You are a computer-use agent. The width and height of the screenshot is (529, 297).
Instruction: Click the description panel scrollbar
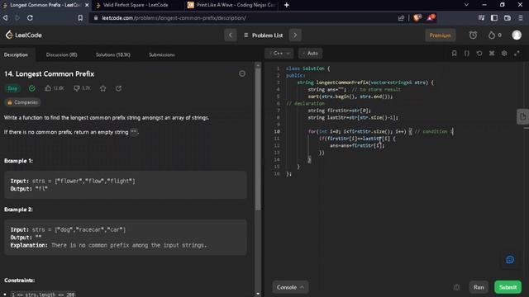[258, 138]
